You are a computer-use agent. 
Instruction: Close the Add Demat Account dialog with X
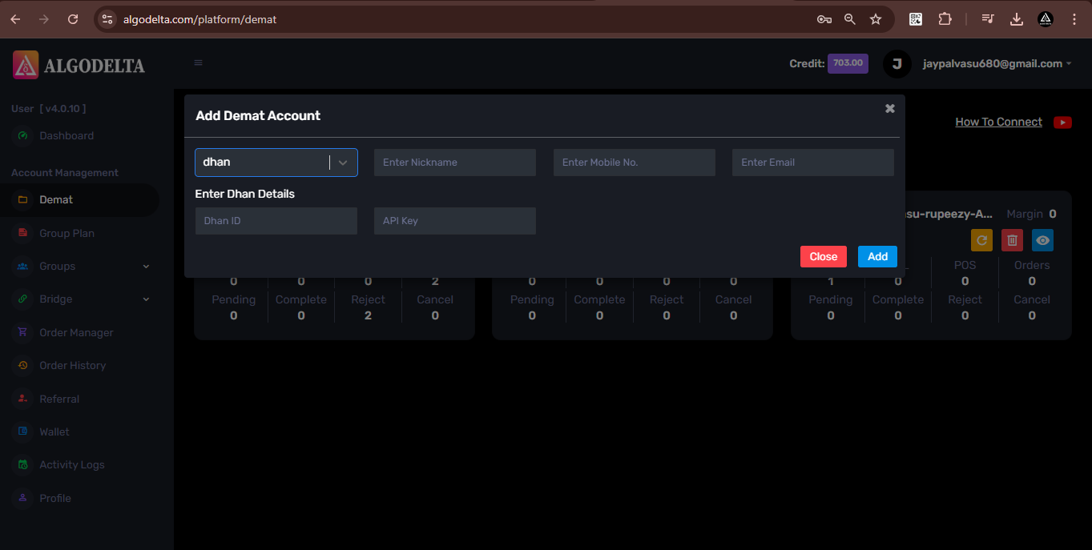(889, 109)
